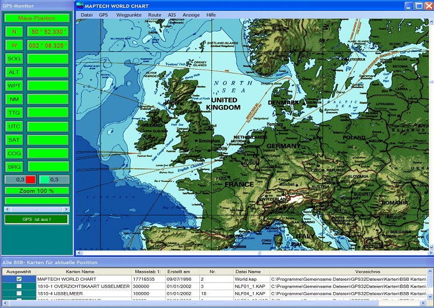
Task: Maximize the Maptech World Chart window
Action: [419, 6]
